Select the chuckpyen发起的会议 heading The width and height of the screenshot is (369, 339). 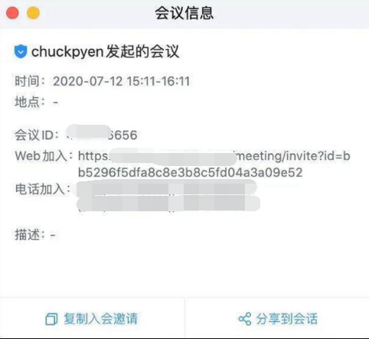(x=105, y=51)
